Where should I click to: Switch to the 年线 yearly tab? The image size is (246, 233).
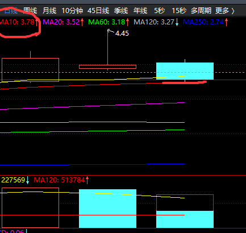pyautogui.click(x=140, y=11)
